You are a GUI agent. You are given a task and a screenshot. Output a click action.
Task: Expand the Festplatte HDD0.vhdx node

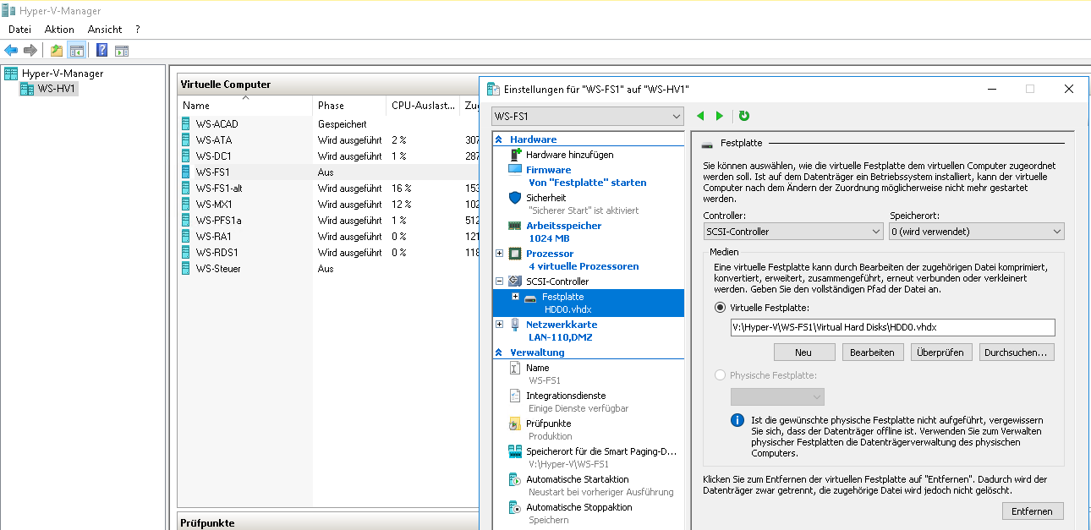tap(515, 297)
